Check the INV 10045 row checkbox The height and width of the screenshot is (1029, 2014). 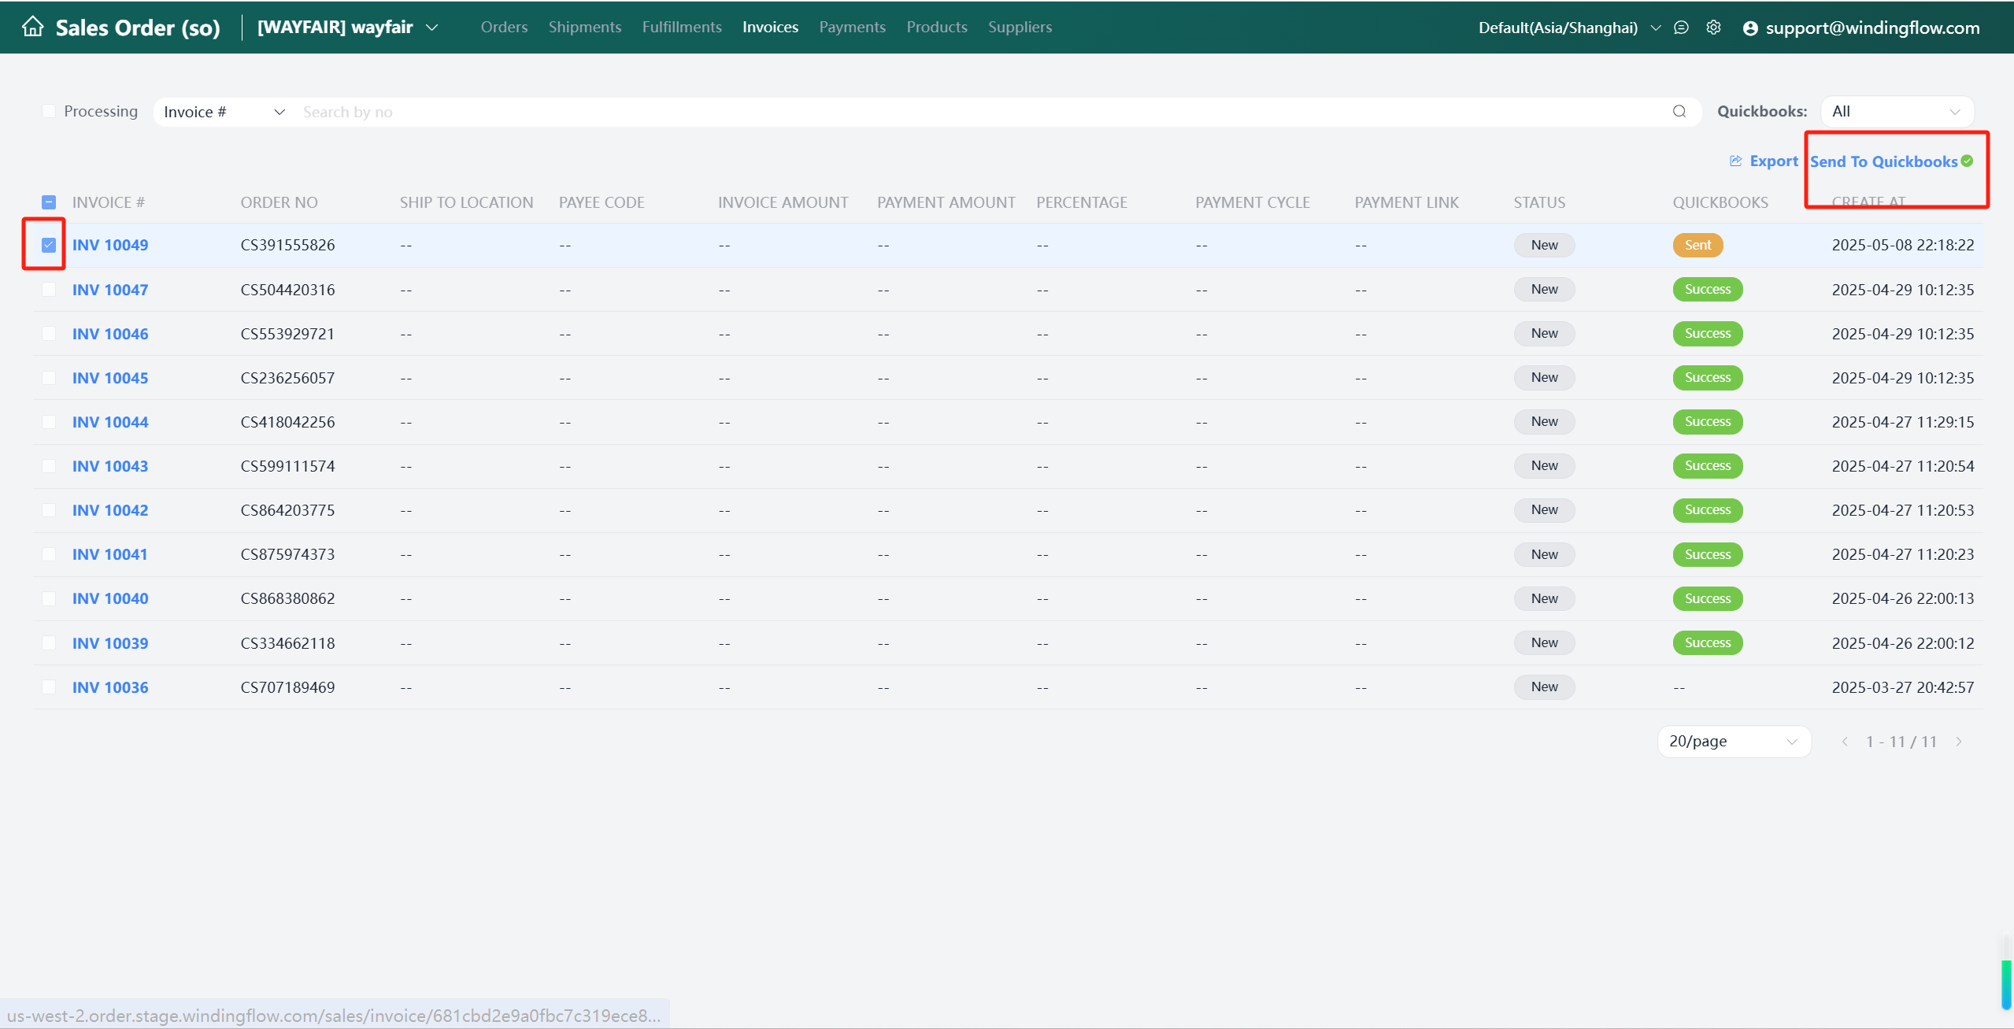click(49, 378)
